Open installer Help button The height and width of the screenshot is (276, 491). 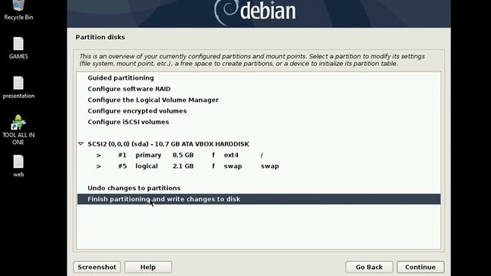pyautogui.click(x=148, y=267)
